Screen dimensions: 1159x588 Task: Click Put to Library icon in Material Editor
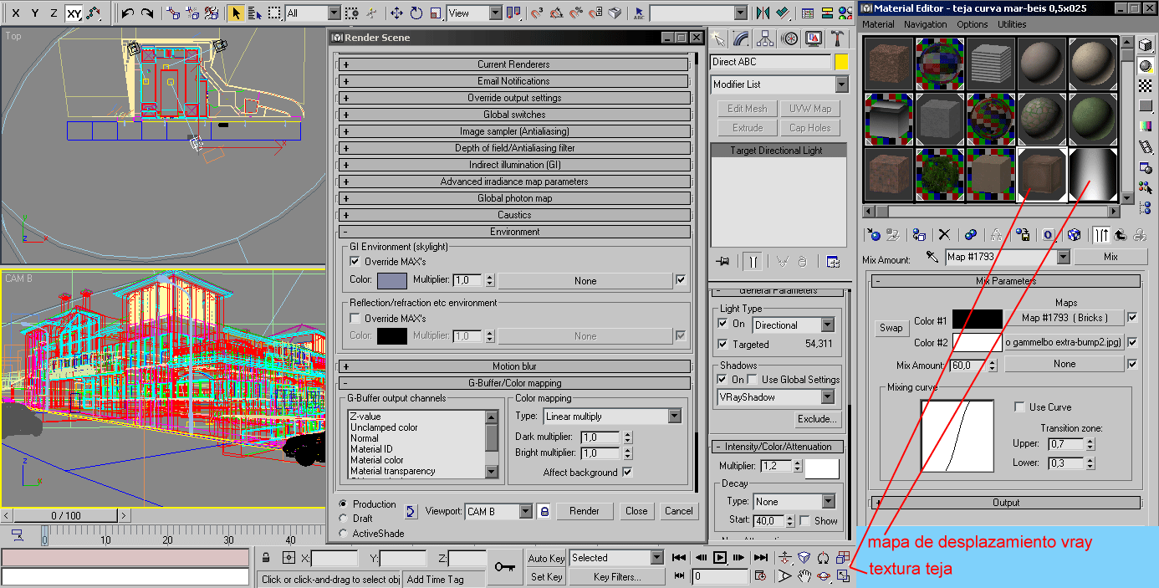tap(1022, 235)
